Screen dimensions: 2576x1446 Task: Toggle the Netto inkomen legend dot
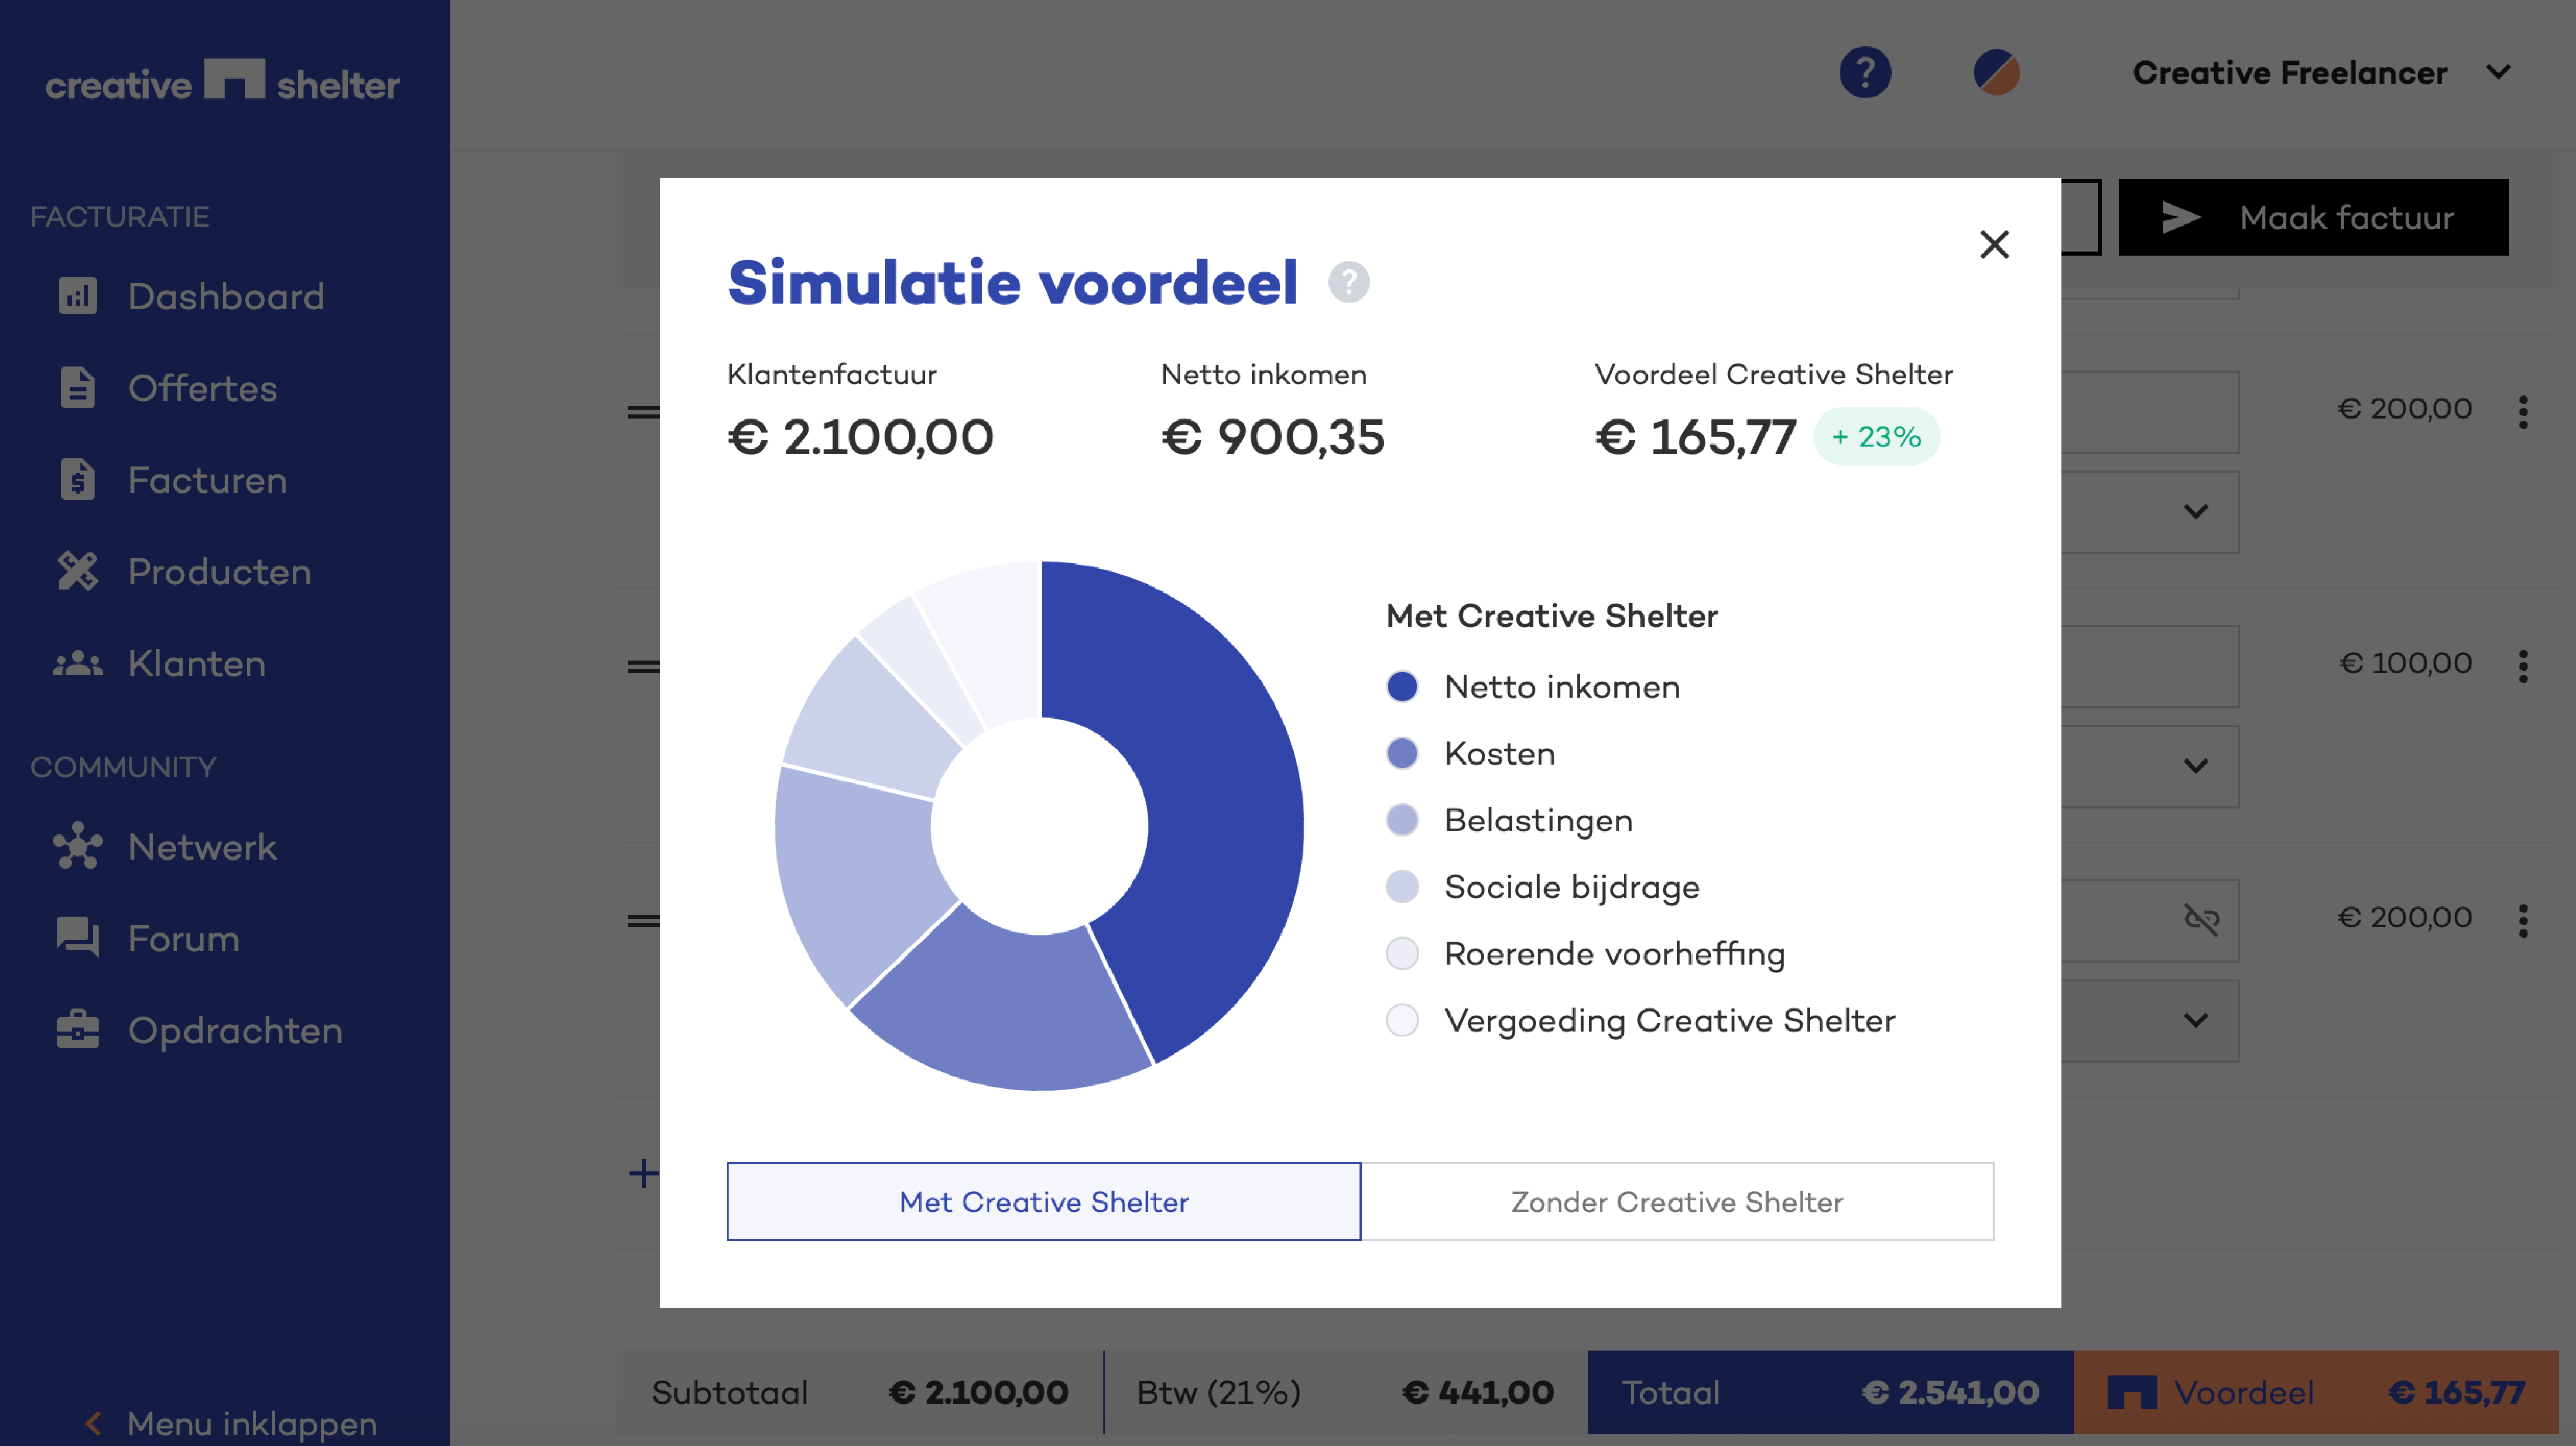1402,687
